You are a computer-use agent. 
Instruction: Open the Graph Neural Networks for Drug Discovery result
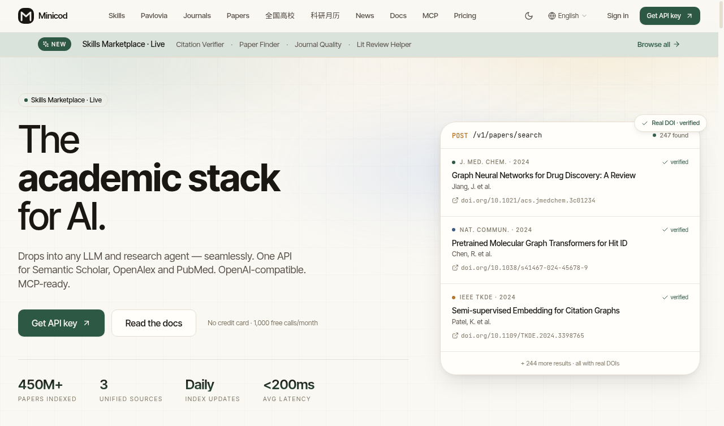544,175
